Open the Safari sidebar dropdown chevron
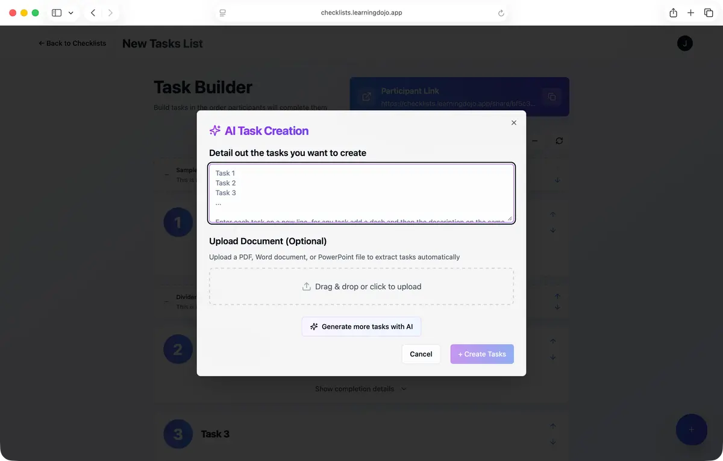This screenshot has width=723, height=461. click(x=70, y=12)
